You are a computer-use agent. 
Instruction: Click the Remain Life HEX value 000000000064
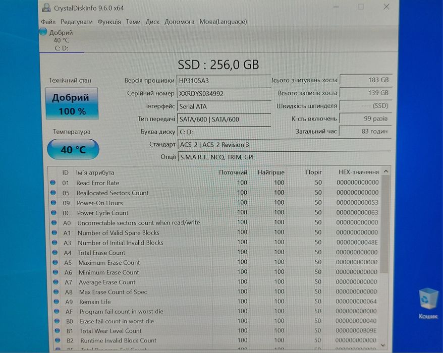356,302
